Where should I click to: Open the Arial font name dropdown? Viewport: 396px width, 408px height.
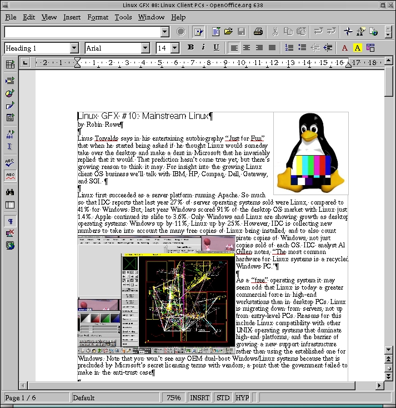click(x=145, y=48)
